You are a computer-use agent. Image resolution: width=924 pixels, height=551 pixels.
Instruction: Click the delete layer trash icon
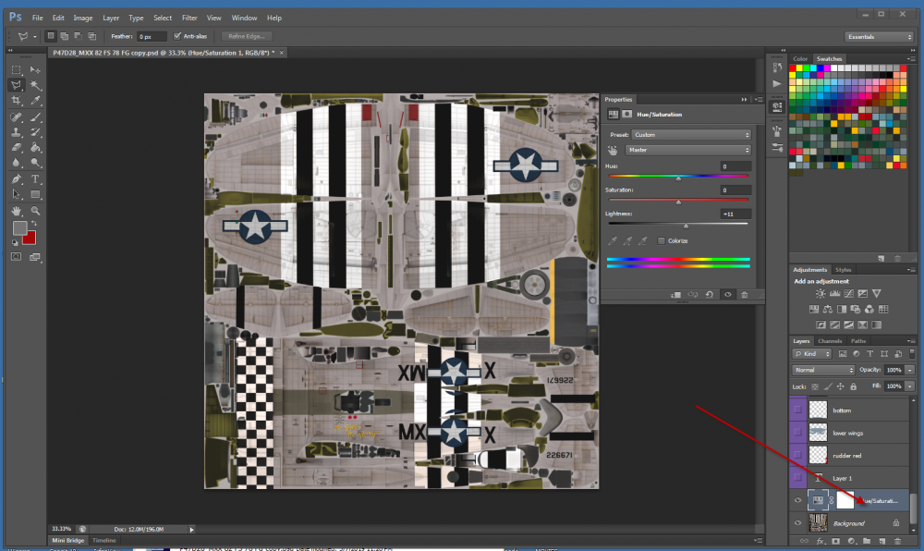897,540
